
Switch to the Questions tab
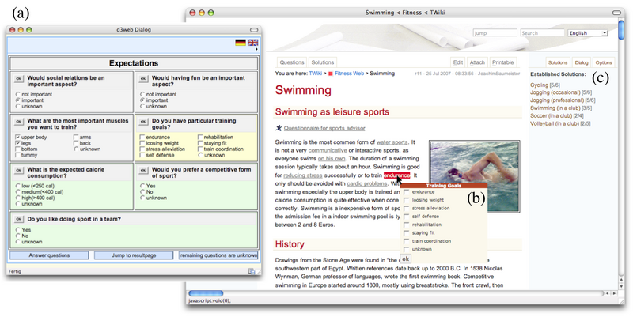pyautogui.click(x=291, y=62)
